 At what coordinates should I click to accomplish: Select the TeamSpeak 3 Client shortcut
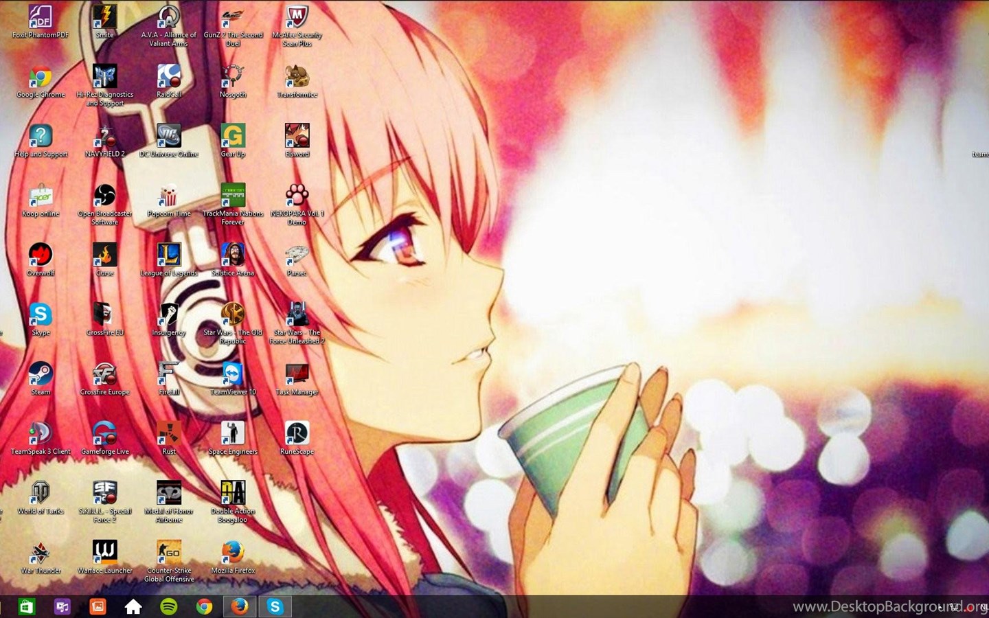tap(41, 434)
